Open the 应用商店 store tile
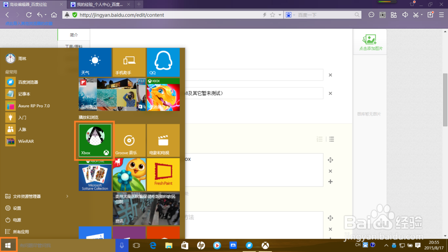The image size is (448, 252). tap(112, 95)
